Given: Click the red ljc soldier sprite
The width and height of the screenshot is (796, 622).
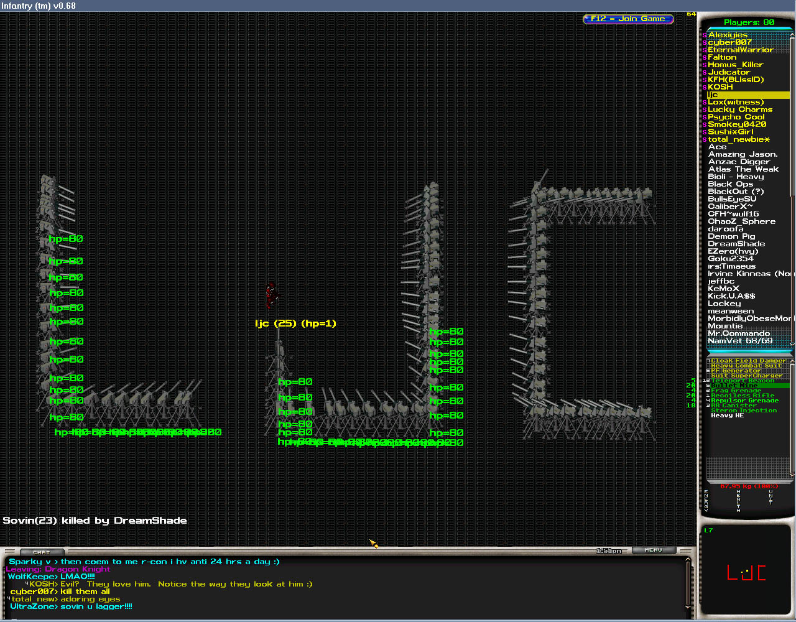Looking at the screenshot, I should pyautogui.click(x=271, y=294).
